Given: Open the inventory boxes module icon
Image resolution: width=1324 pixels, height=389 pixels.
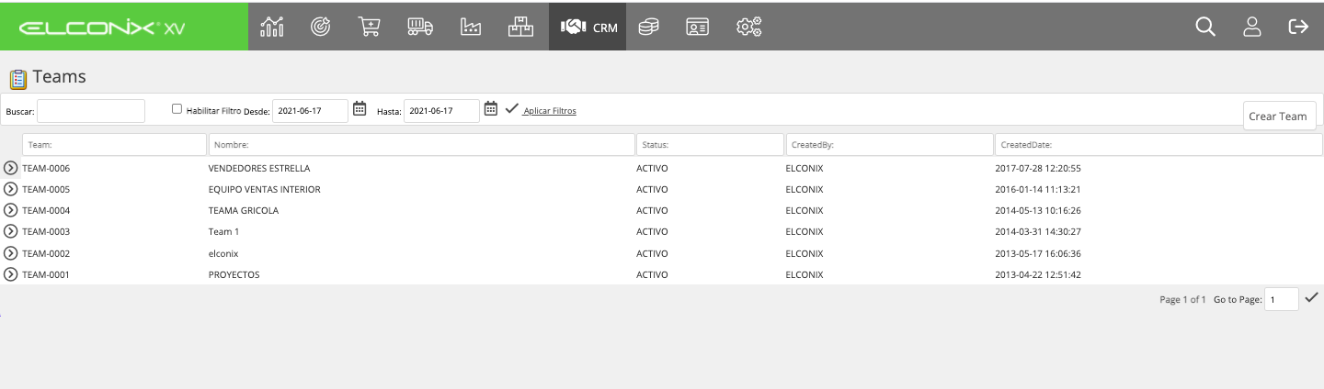Looking at the screenshot, I should pos(521,27).
